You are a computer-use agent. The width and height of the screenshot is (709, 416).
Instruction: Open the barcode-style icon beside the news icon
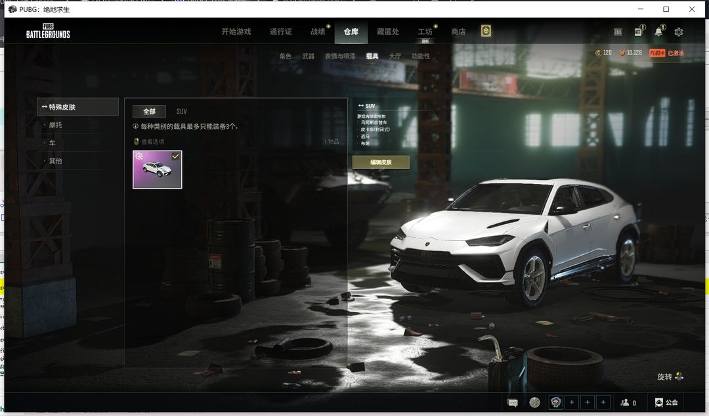618,32
